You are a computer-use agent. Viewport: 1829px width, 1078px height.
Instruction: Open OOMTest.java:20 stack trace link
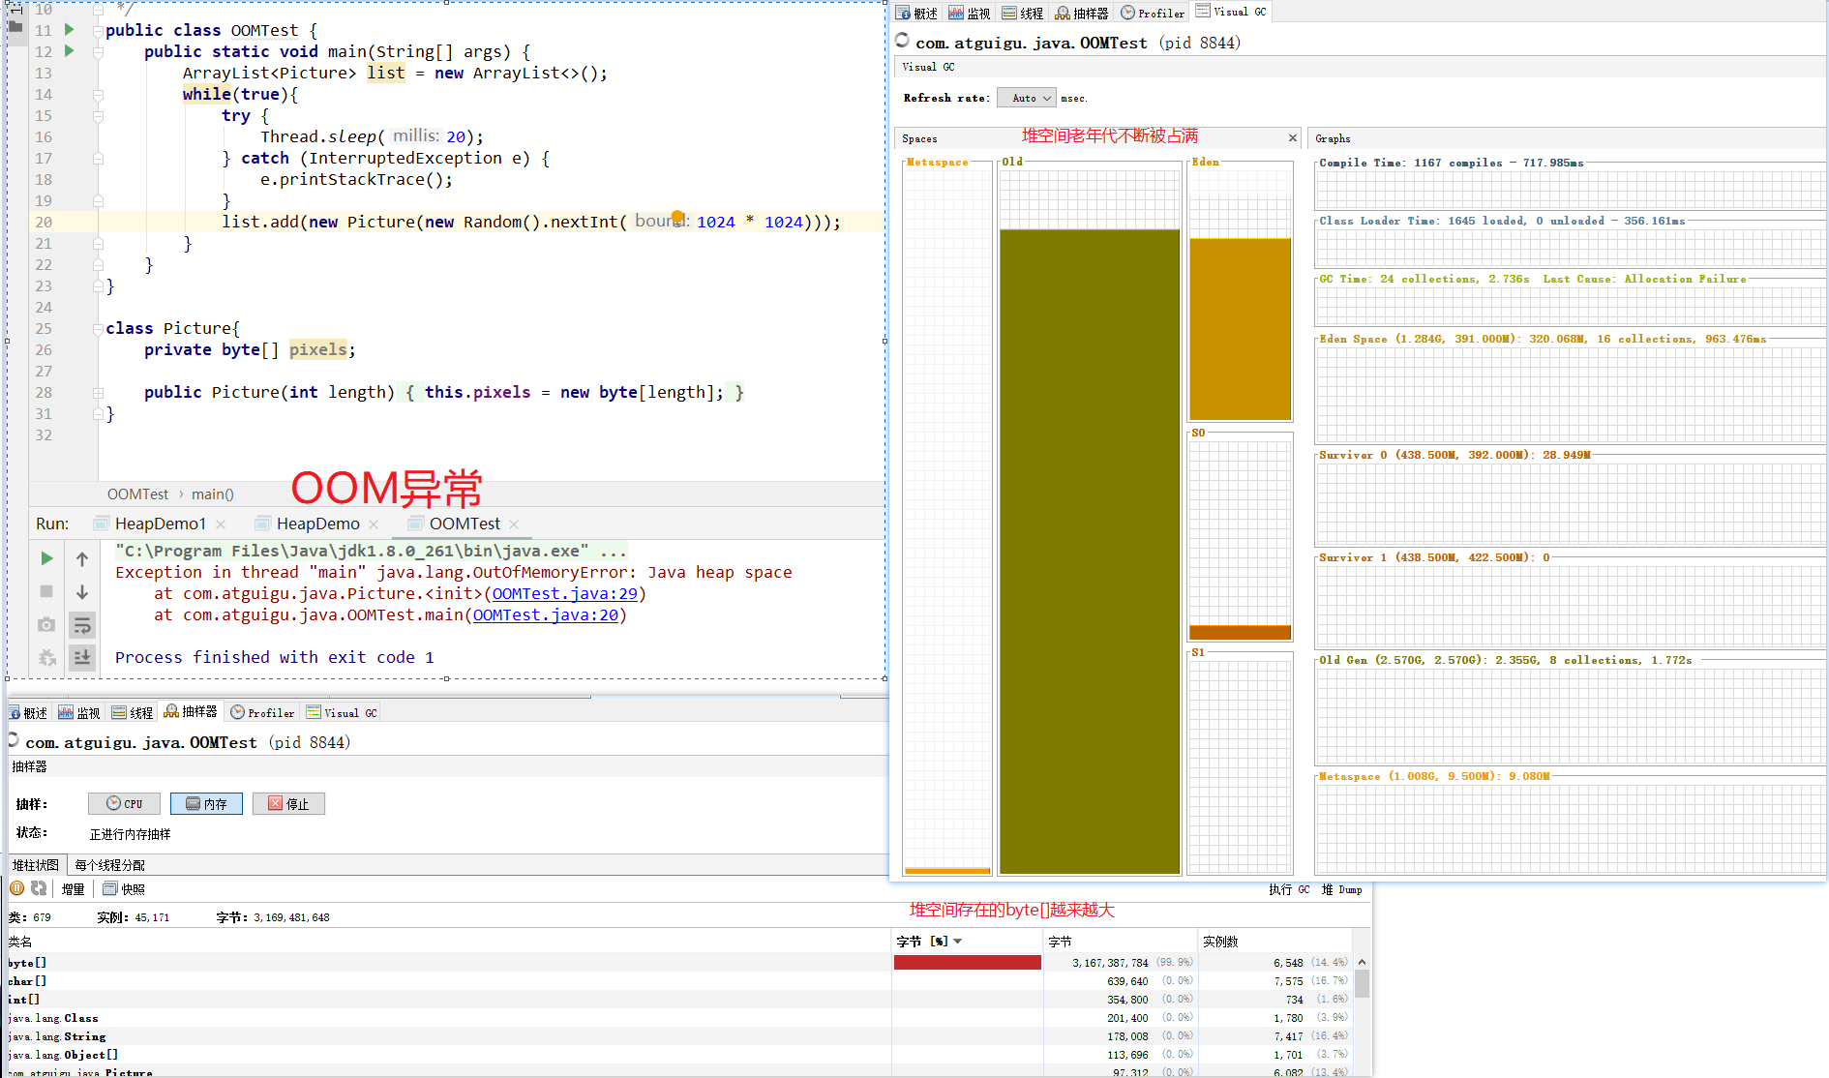546,614
